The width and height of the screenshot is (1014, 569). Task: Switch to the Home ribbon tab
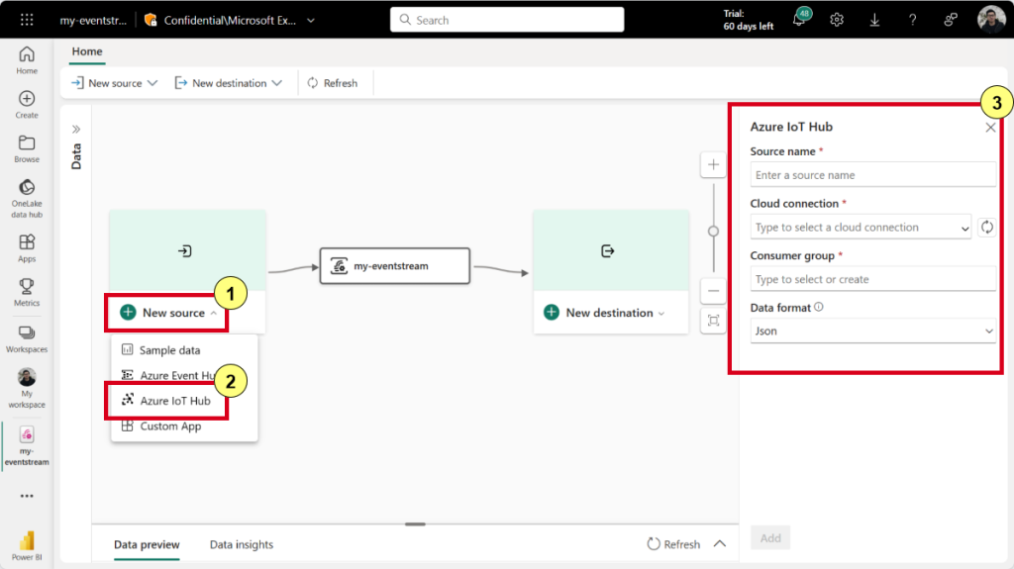87,51
